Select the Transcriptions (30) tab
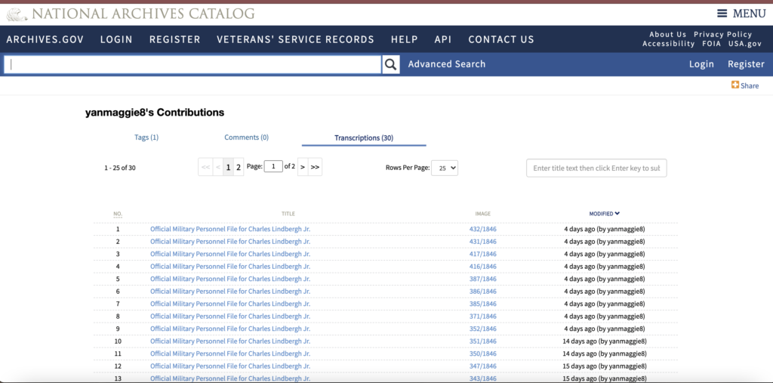The height and width of the screenshot is (383, 773). 364,137
